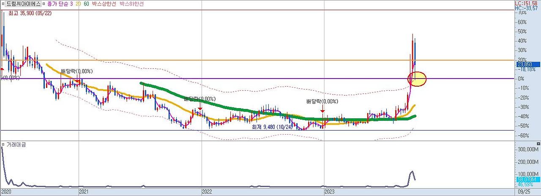Viewport: 541px width, 196px height.
Task: Click the 박스하한선 indicator label
Action: pos(132,3)
